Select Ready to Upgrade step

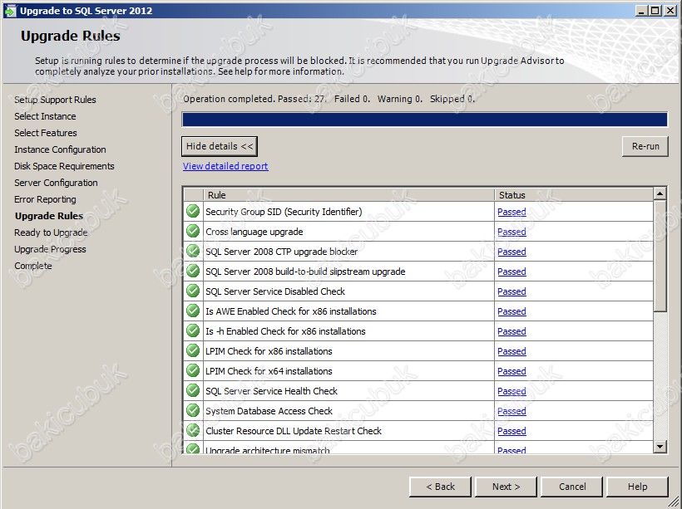coord(51,232)
